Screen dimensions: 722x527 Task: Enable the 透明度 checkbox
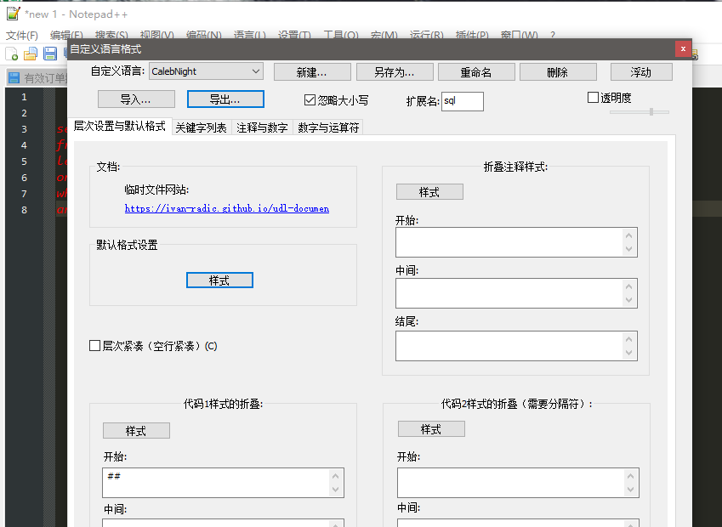593,97
